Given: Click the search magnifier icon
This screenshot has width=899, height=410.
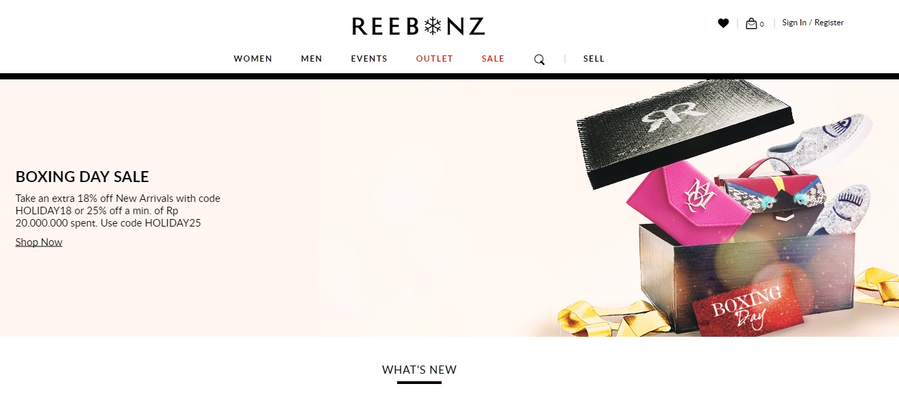Looking at the screenshot, I should point(540,60).
